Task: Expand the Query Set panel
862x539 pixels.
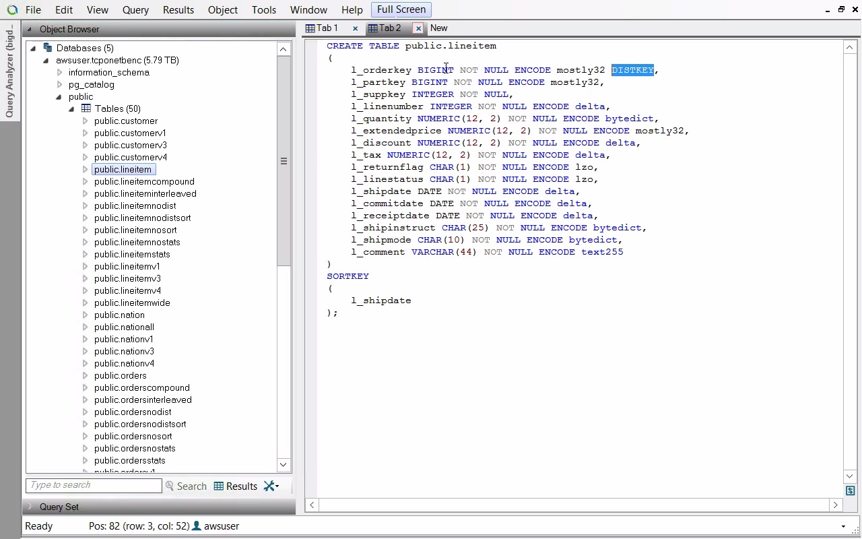Action: tap(30, 507)
